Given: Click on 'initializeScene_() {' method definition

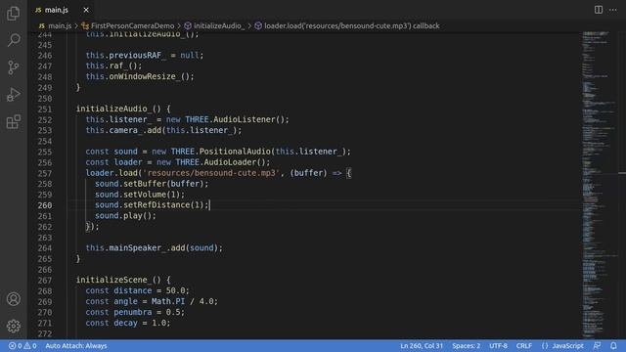Looking at the screenshot, I should (x=123, y=280).
